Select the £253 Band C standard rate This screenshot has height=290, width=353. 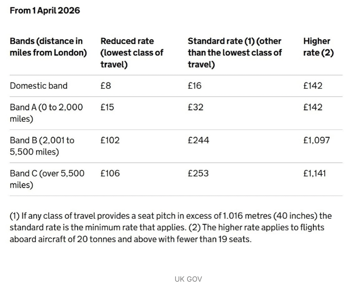coord(198,173)
